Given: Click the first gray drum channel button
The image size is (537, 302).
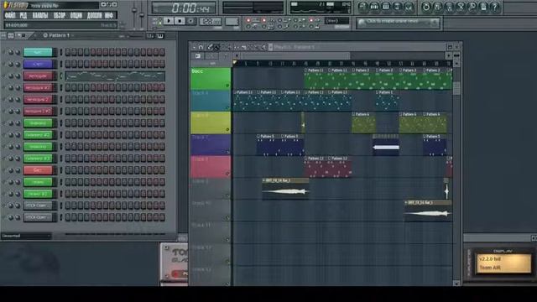Looking at the screenshot, I should [x=38, y=206].
